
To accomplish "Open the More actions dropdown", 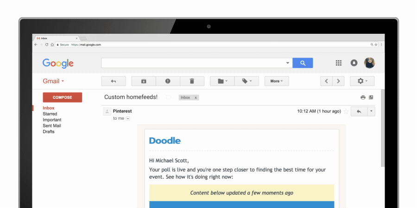I will tap(277, 81).
